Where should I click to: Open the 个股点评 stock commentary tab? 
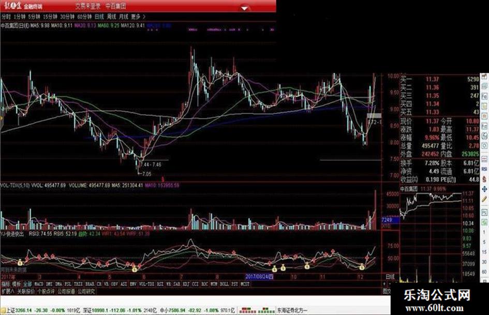(46, 292)
